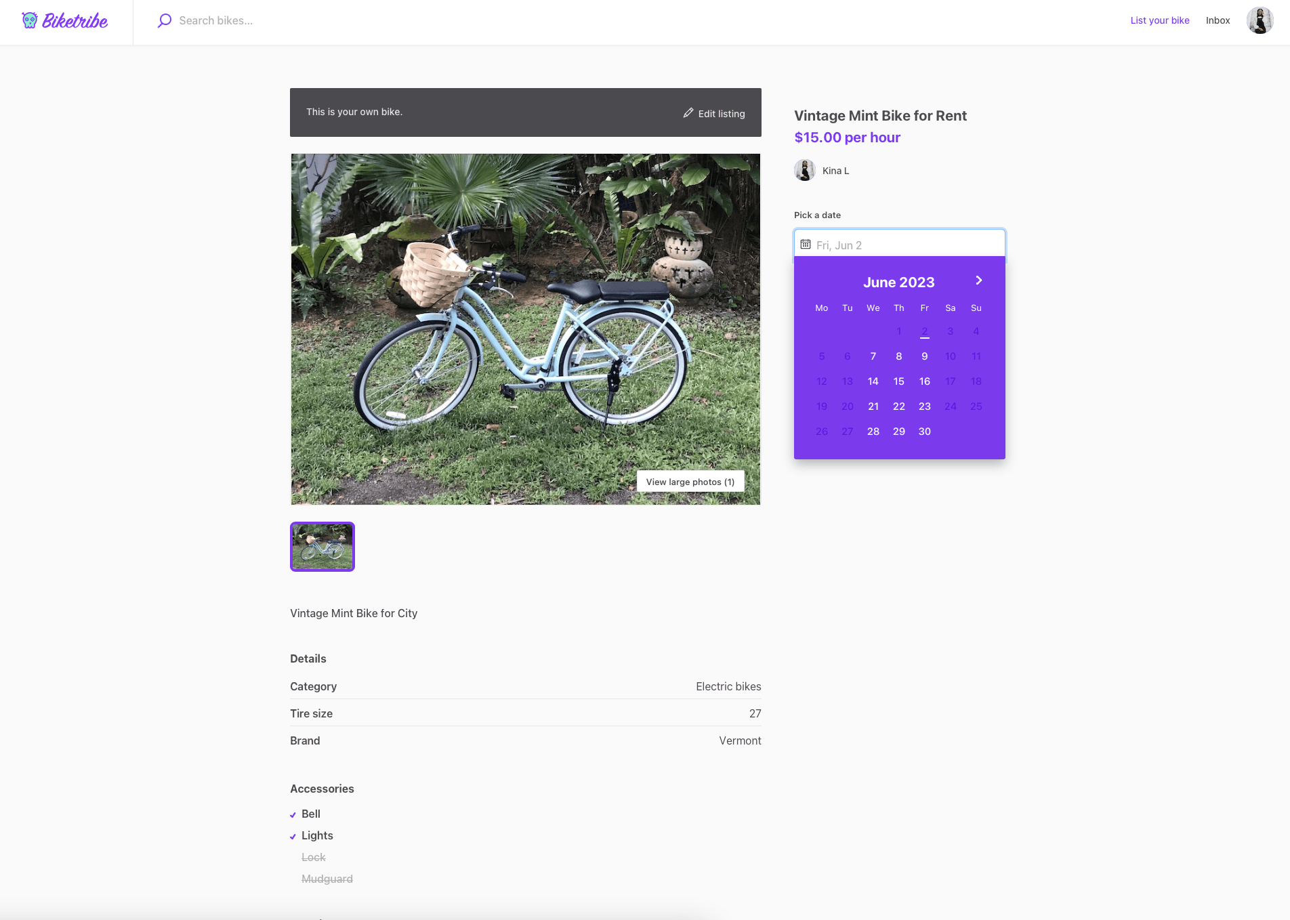Click the pencil icon beside Edit listing
Viewport: 1290px width, 920px height.
688,113
